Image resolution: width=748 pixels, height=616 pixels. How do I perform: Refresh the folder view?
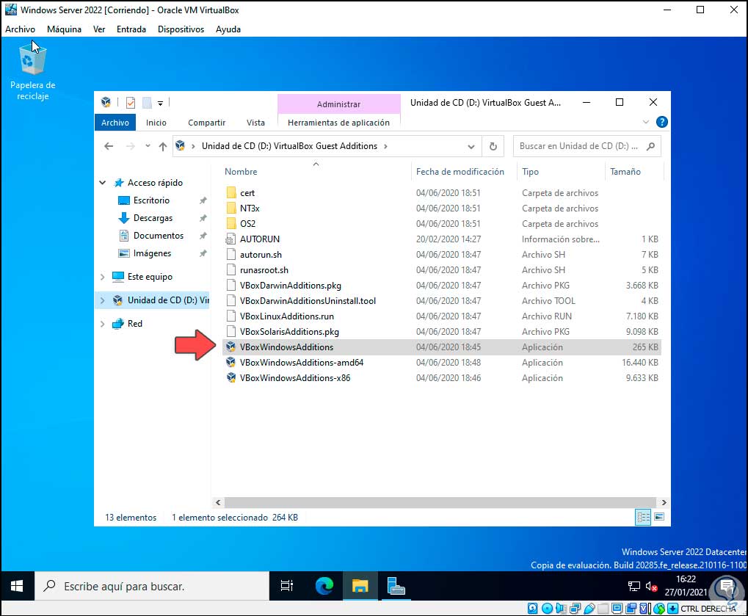click(493, 147)
